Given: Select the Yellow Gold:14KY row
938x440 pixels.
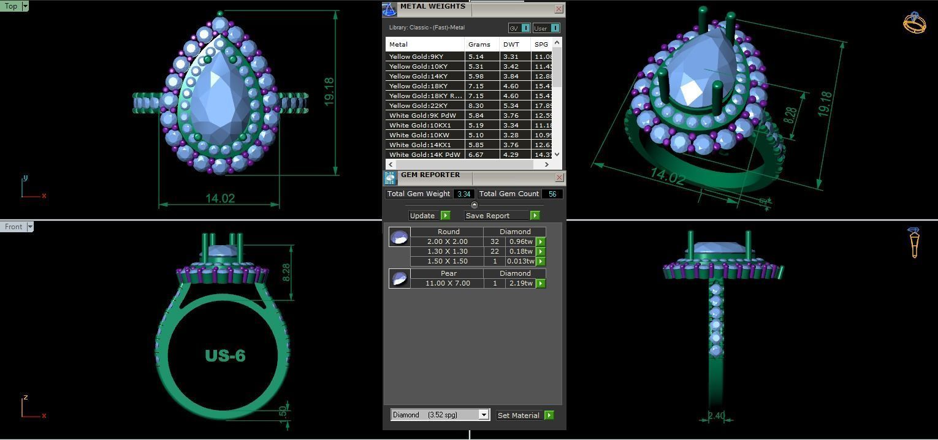Looking at the screenshot, I should tap(469, 76).
